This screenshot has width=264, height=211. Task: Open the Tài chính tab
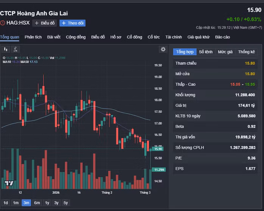[174, 37]
